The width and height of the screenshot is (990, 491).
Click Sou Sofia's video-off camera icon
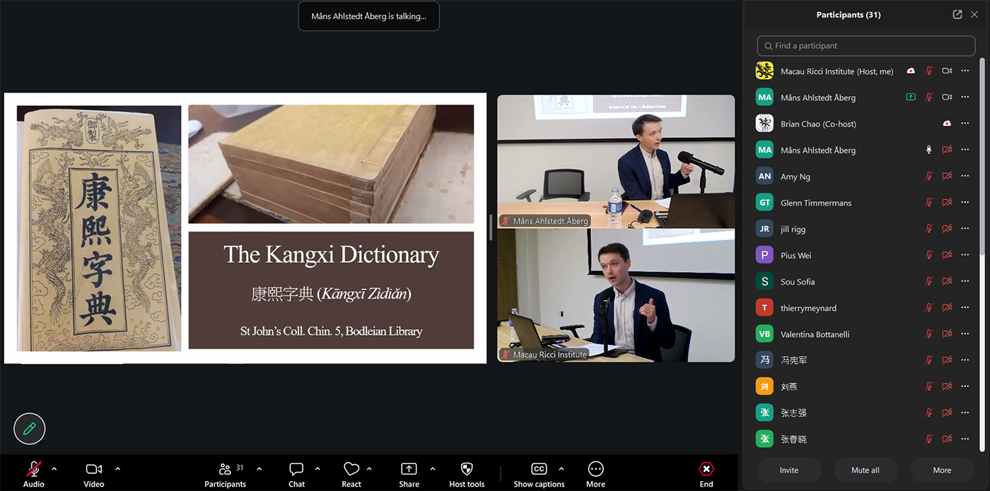click(x=947, y=281)
